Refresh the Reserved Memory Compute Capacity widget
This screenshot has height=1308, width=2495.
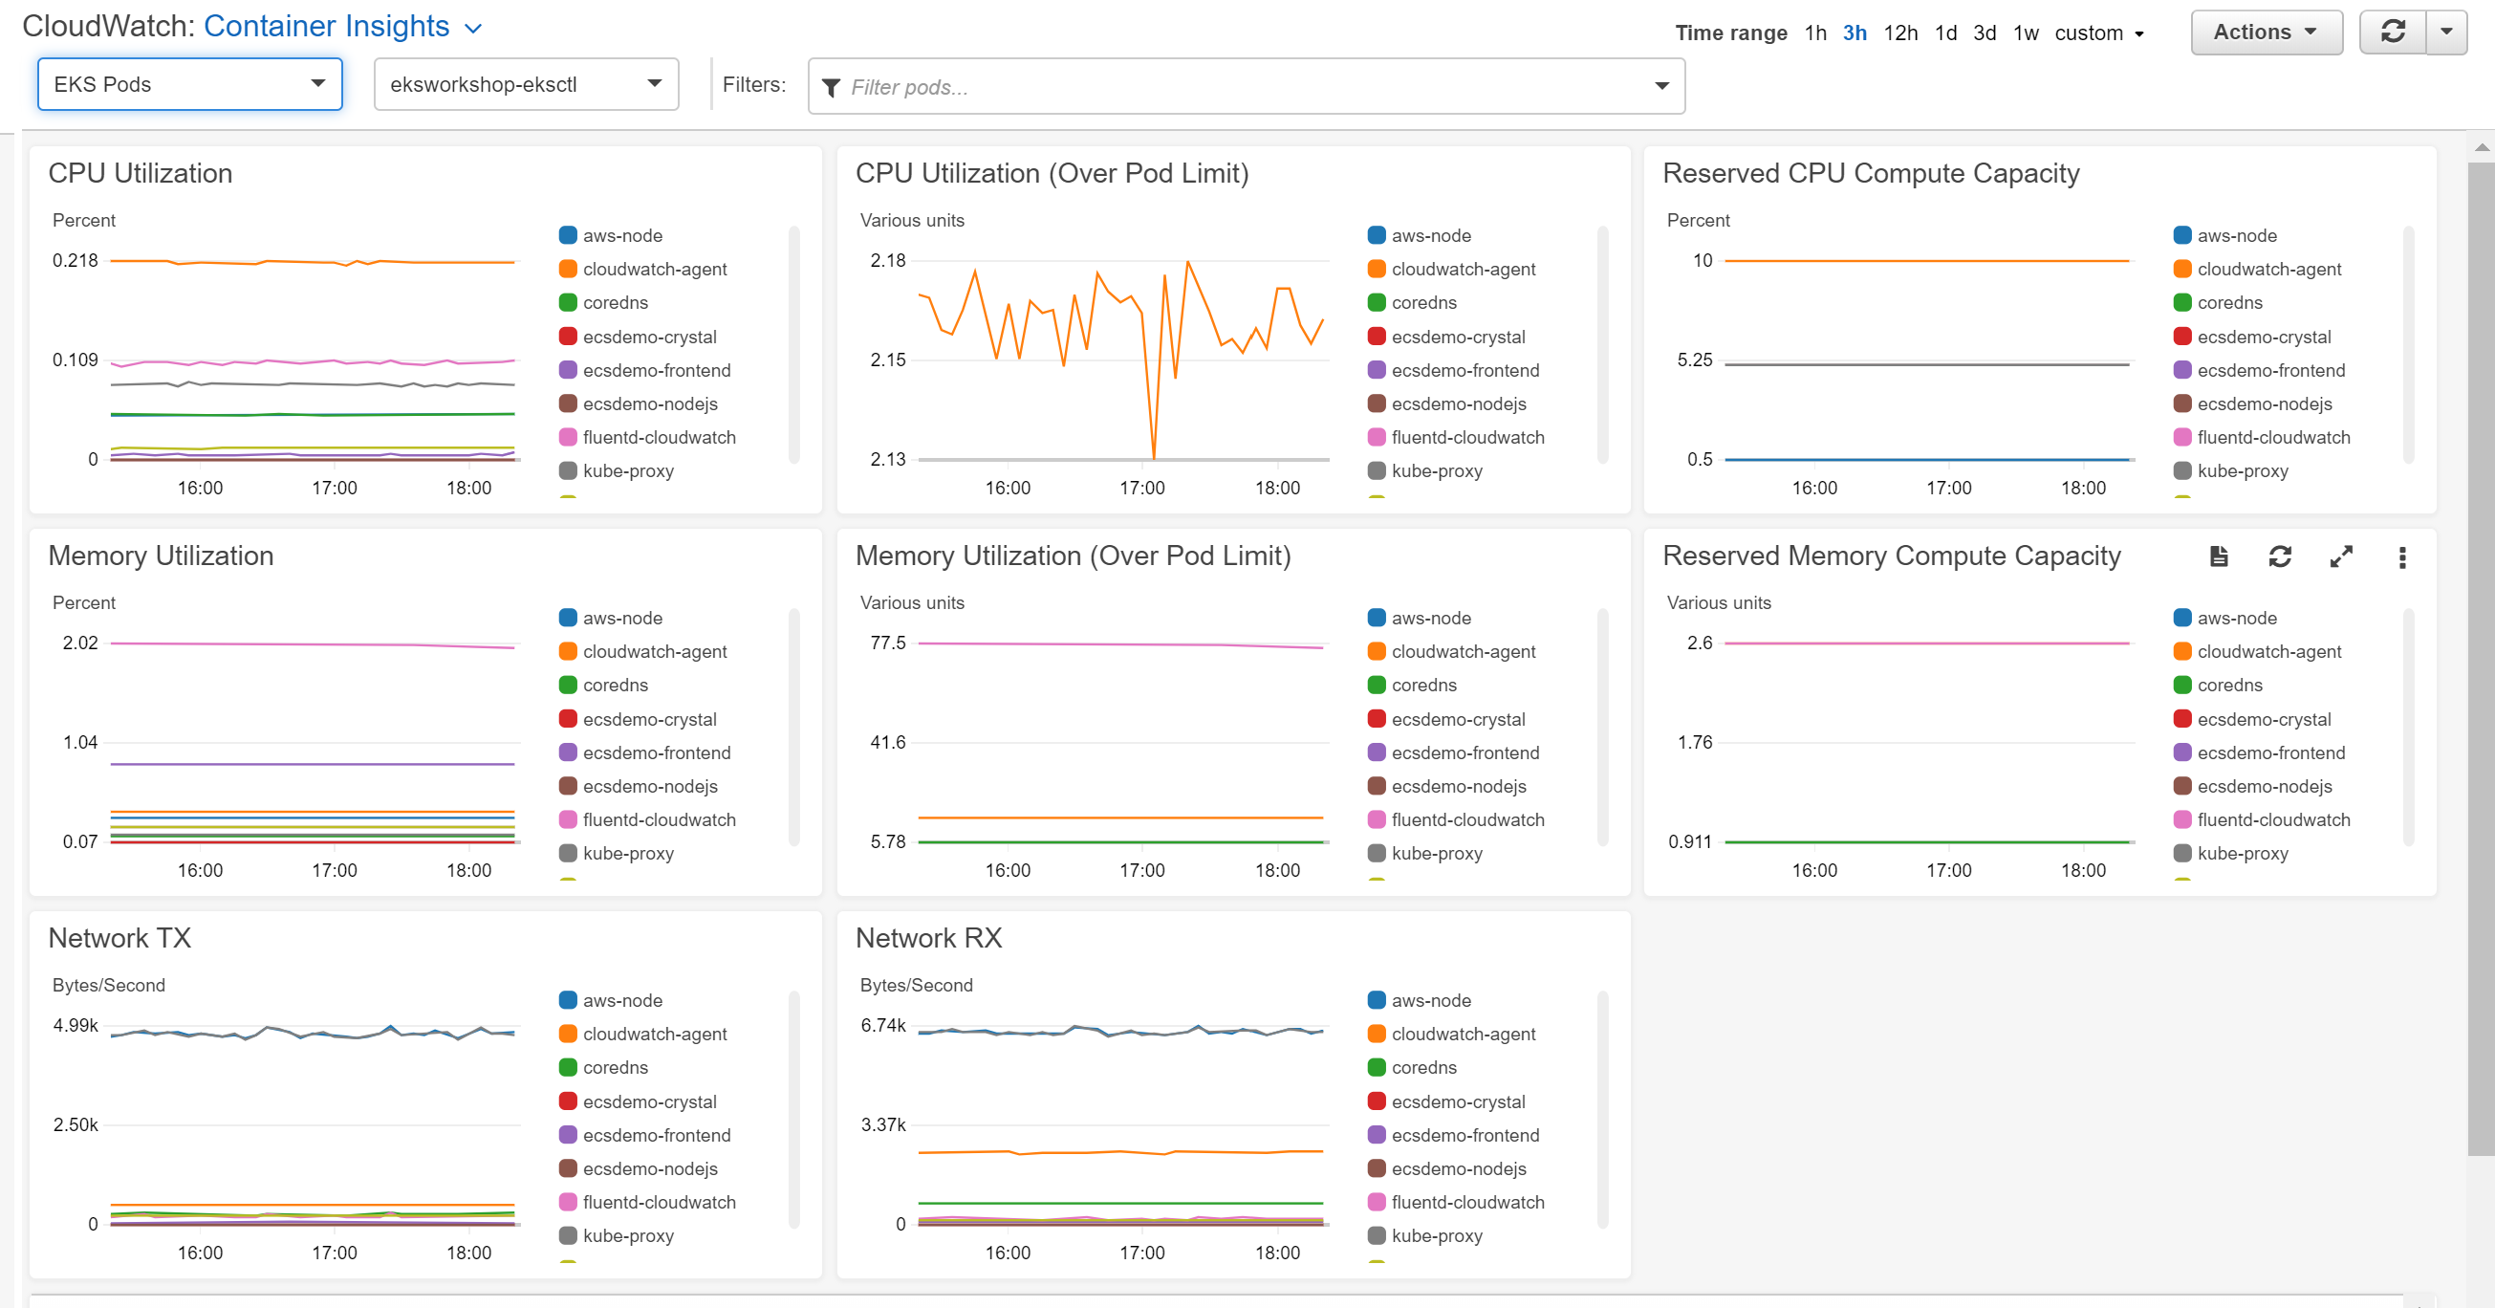2280,556
